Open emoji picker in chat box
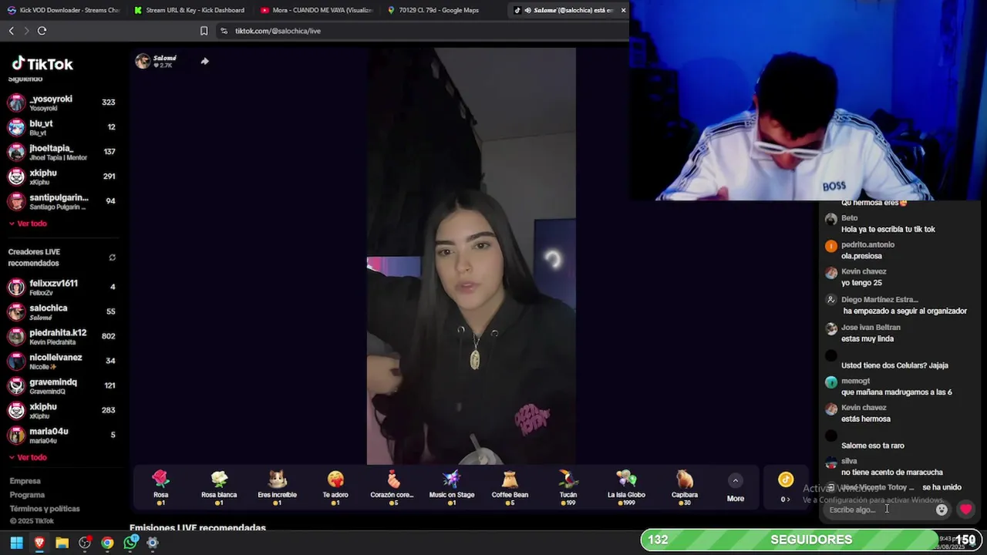The image size is (987, 555). [942, 510]
